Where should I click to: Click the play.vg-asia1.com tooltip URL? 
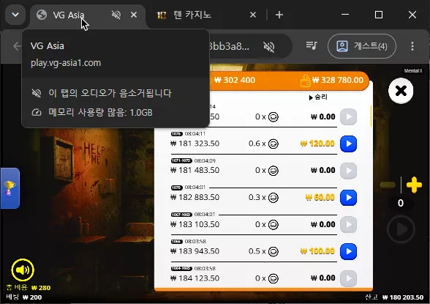66,63
